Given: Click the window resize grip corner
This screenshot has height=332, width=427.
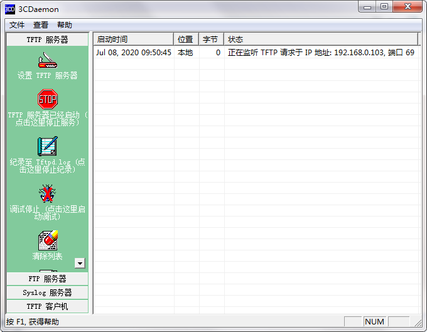Looking at the screenshot, I should point(418,323).
